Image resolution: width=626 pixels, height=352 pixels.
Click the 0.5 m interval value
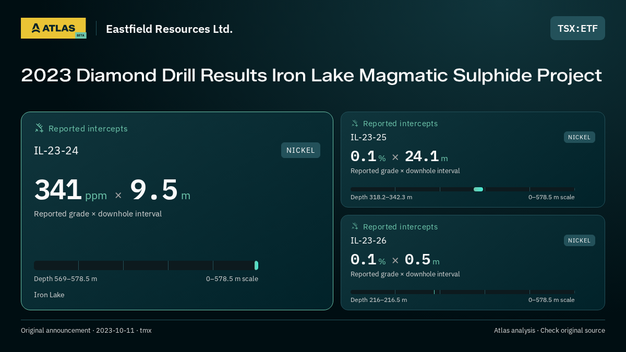point(422,260)
